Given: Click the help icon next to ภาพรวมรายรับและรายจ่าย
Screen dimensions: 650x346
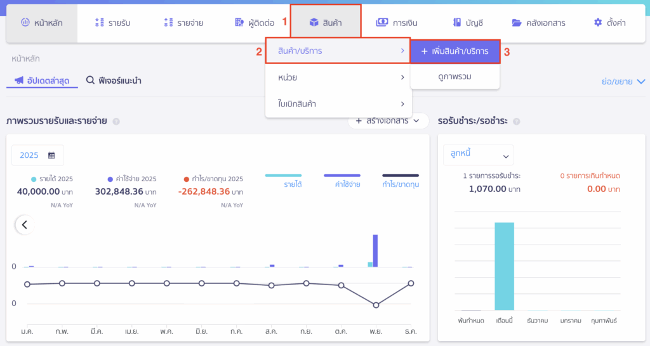Looking at the screenshot, I should point(116,122).
